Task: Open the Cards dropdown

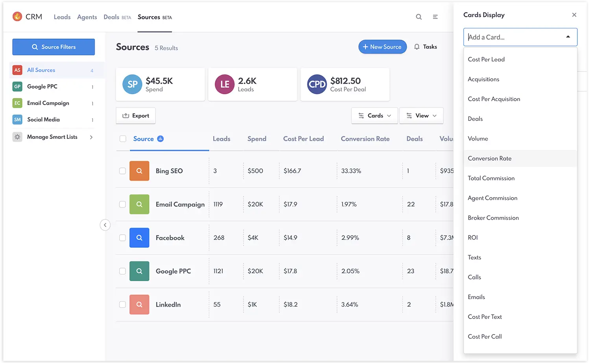Action: click(374, 116)
